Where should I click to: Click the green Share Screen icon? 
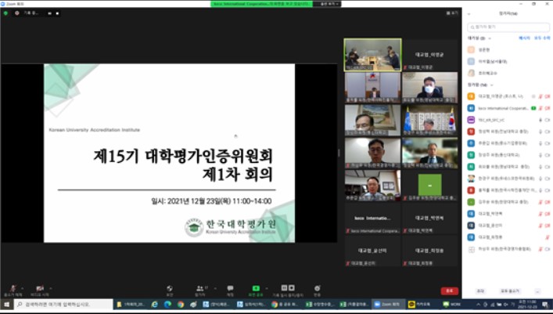[x=255, y=289]
